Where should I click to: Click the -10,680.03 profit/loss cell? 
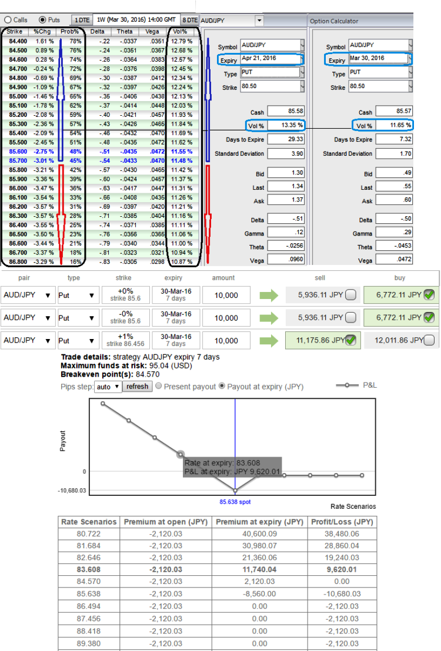click(342, 594)
